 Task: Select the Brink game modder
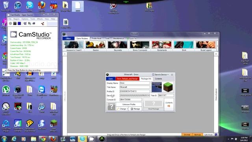184,46
